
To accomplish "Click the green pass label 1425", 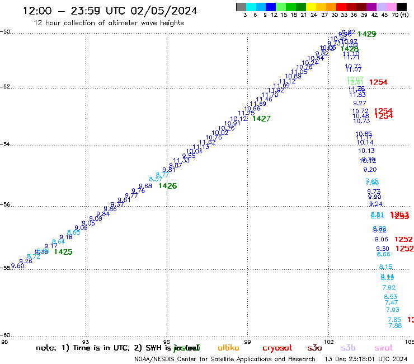I will (63, 252).
